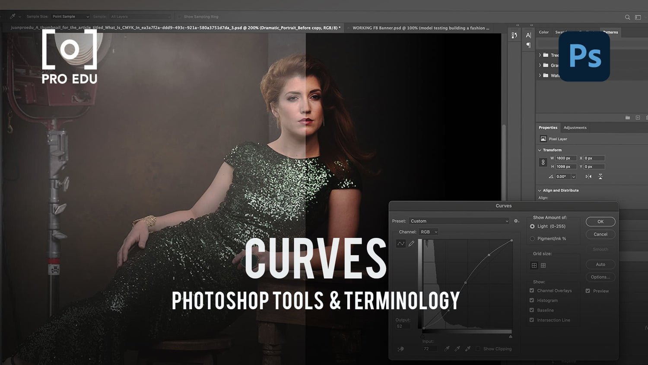Pick the white point eyedropper in Curves dialog
The width and height of the screenshot is (648, 365).
pos(468,349)
